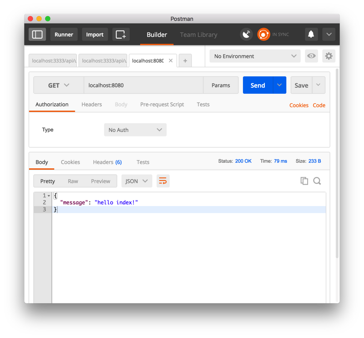
Task: Open the request Body tab
Action: 121,105
